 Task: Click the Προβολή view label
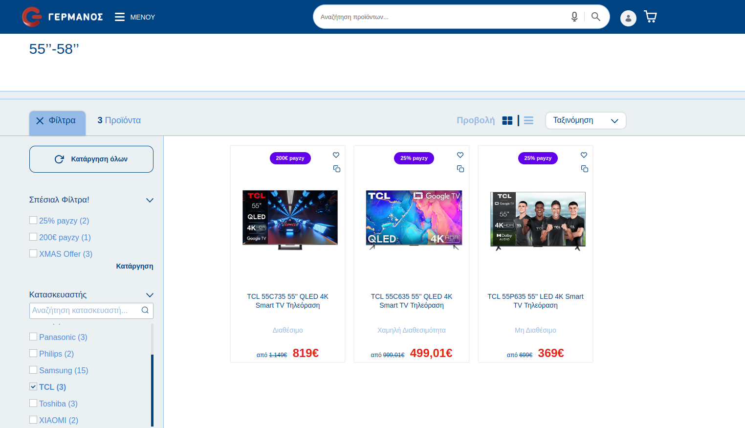(x=476, y=120)
